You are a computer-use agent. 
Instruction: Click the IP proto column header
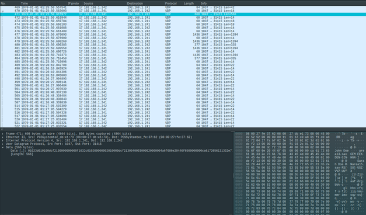[x=75, y=4]
